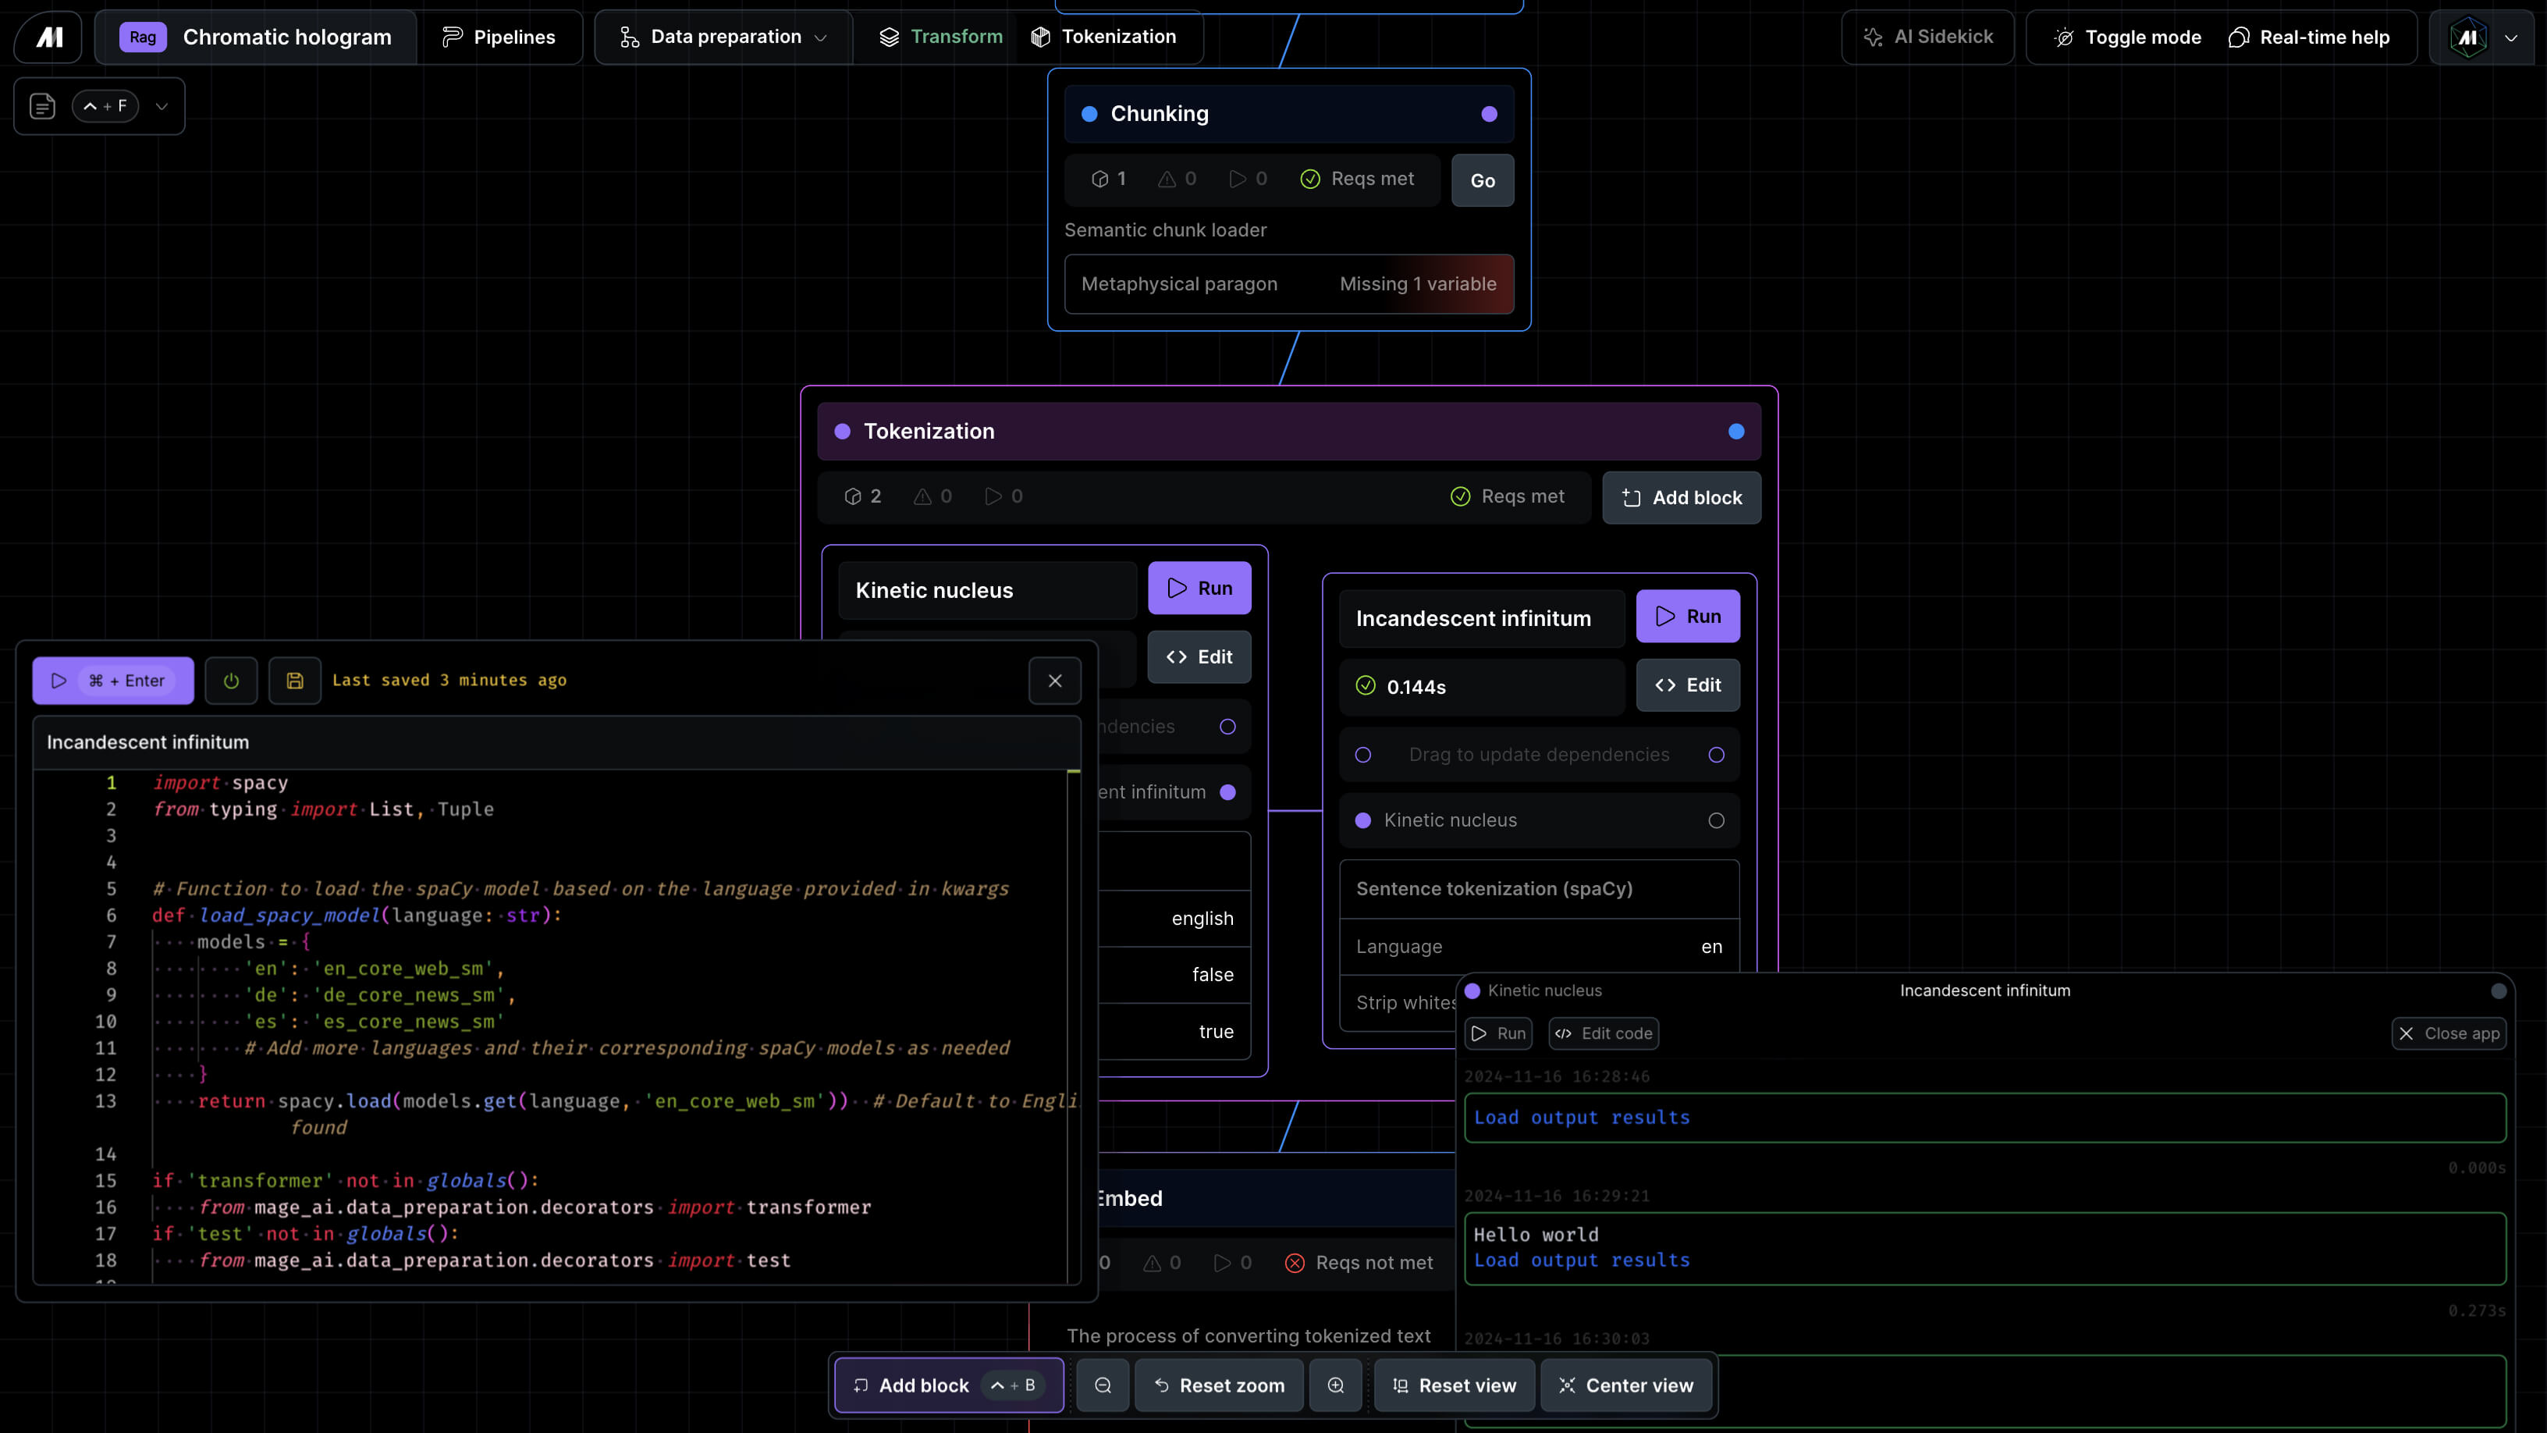Open the first Load output results link
Screen dimensions: 2547x1433
[1582, 1118]
